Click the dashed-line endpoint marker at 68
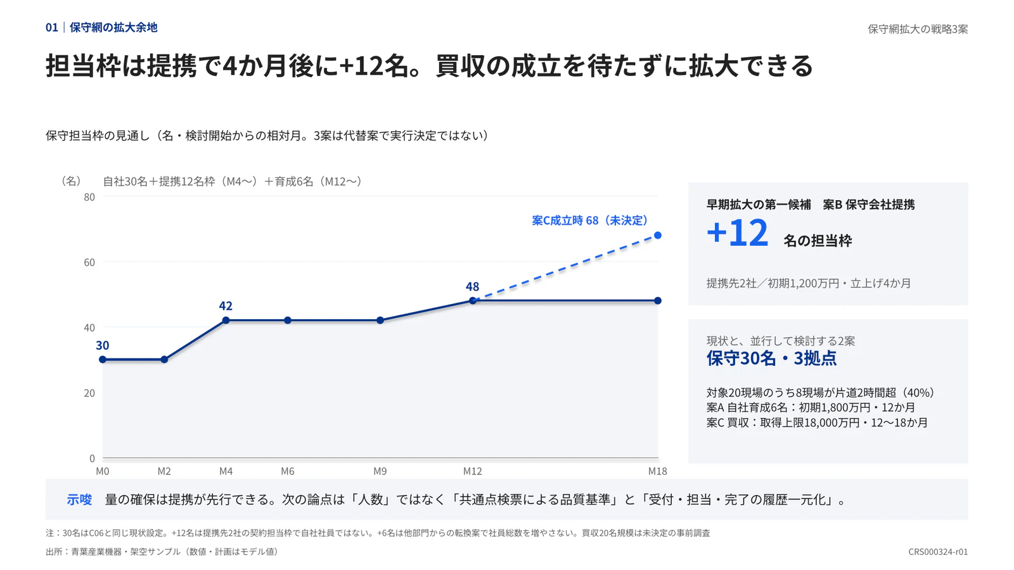Image resolution: width=1014 pixels, height=570 pixels. (x=658, y=236)
